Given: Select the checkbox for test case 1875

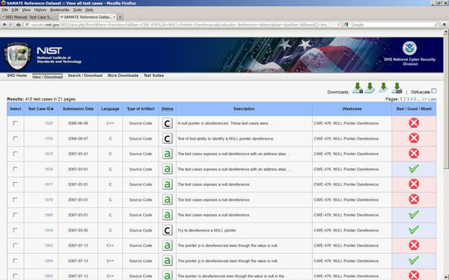Looking at the screenshot, I should click(x=15, y=154).
